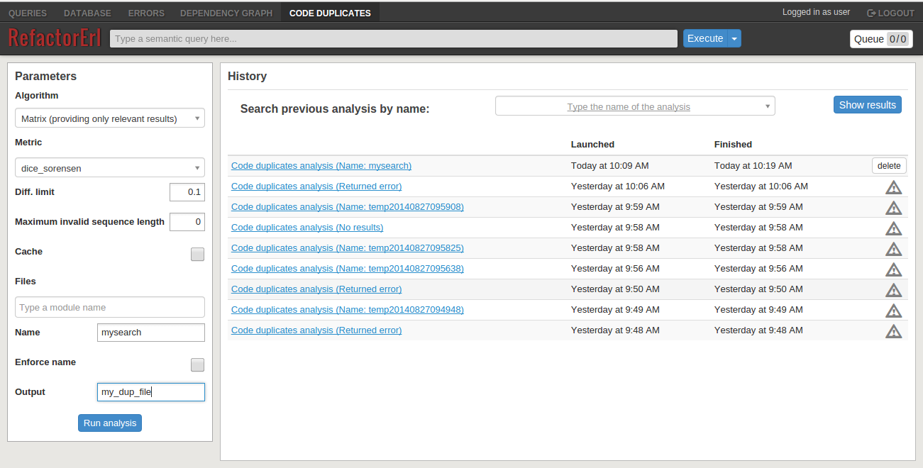This screenshot has width=923, height=468.
Task: Click 'Today at 10:19 AM' finished time
Action: click(753, 166)
